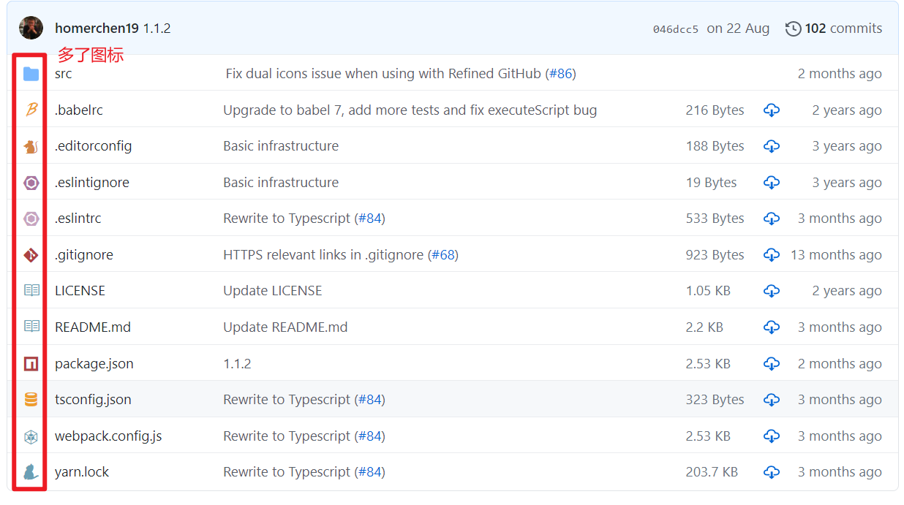Click the blue folder icon for src
This screenshot has height=505, width=904.
(31, 74)
